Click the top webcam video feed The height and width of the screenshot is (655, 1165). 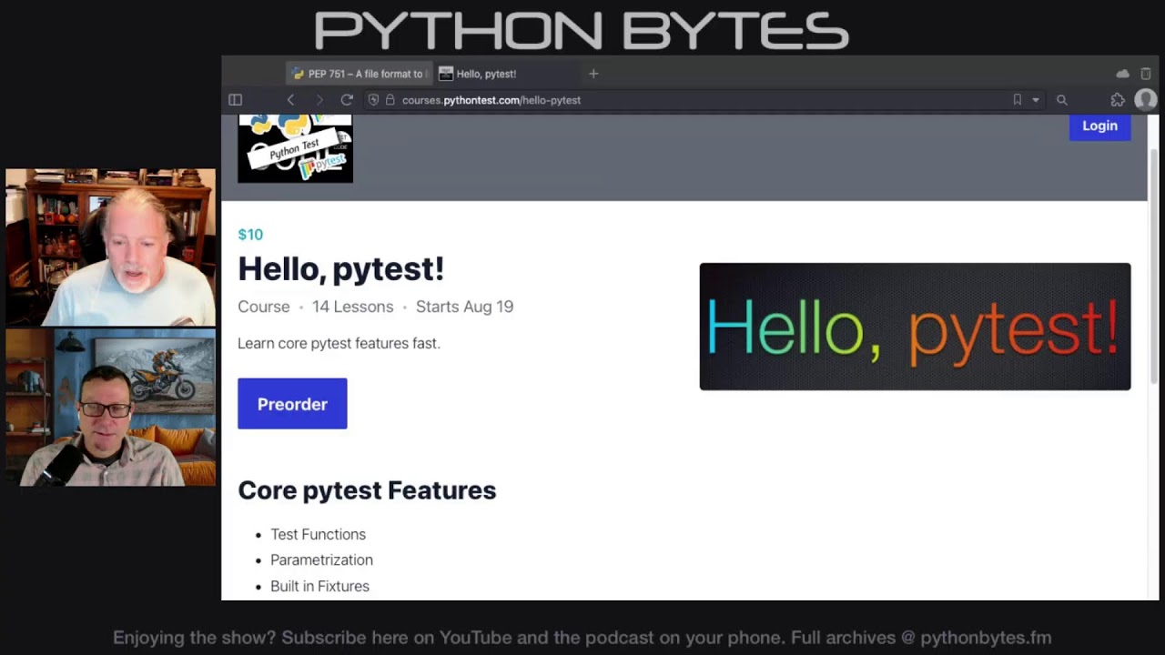coord(111,247)
